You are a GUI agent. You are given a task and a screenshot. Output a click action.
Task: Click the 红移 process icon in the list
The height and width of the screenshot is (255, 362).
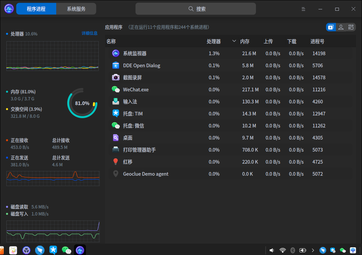pos(115,162)
